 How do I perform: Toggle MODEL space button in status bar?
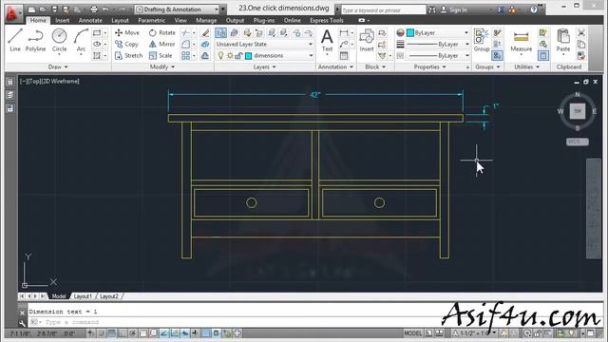tap(412, 333)
